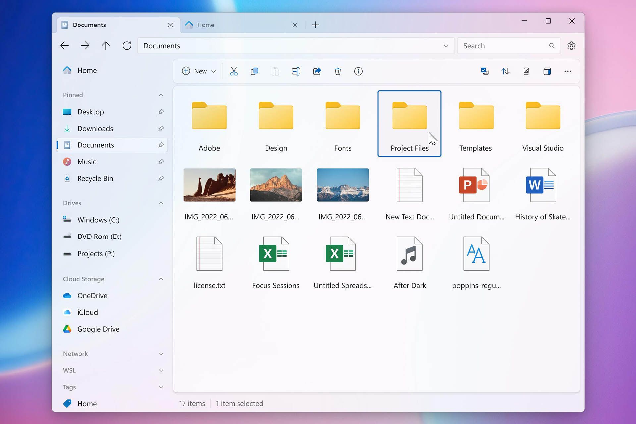Open Desktop in the sidebar
This screenshot has width=636, height=424.
[x=112, y=112]
